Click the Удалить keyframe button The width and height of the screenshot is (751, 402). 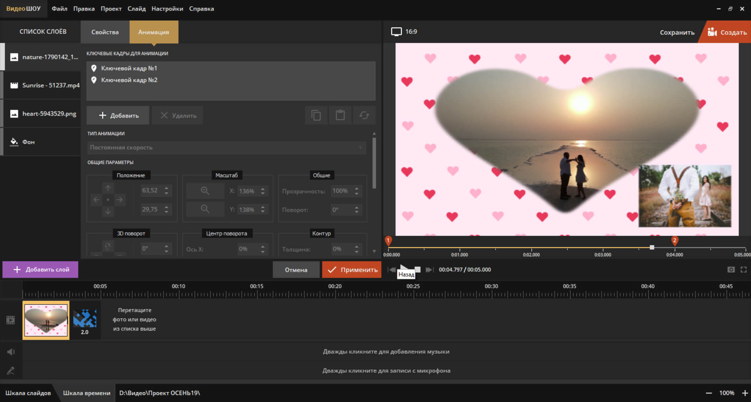point(178,115)
